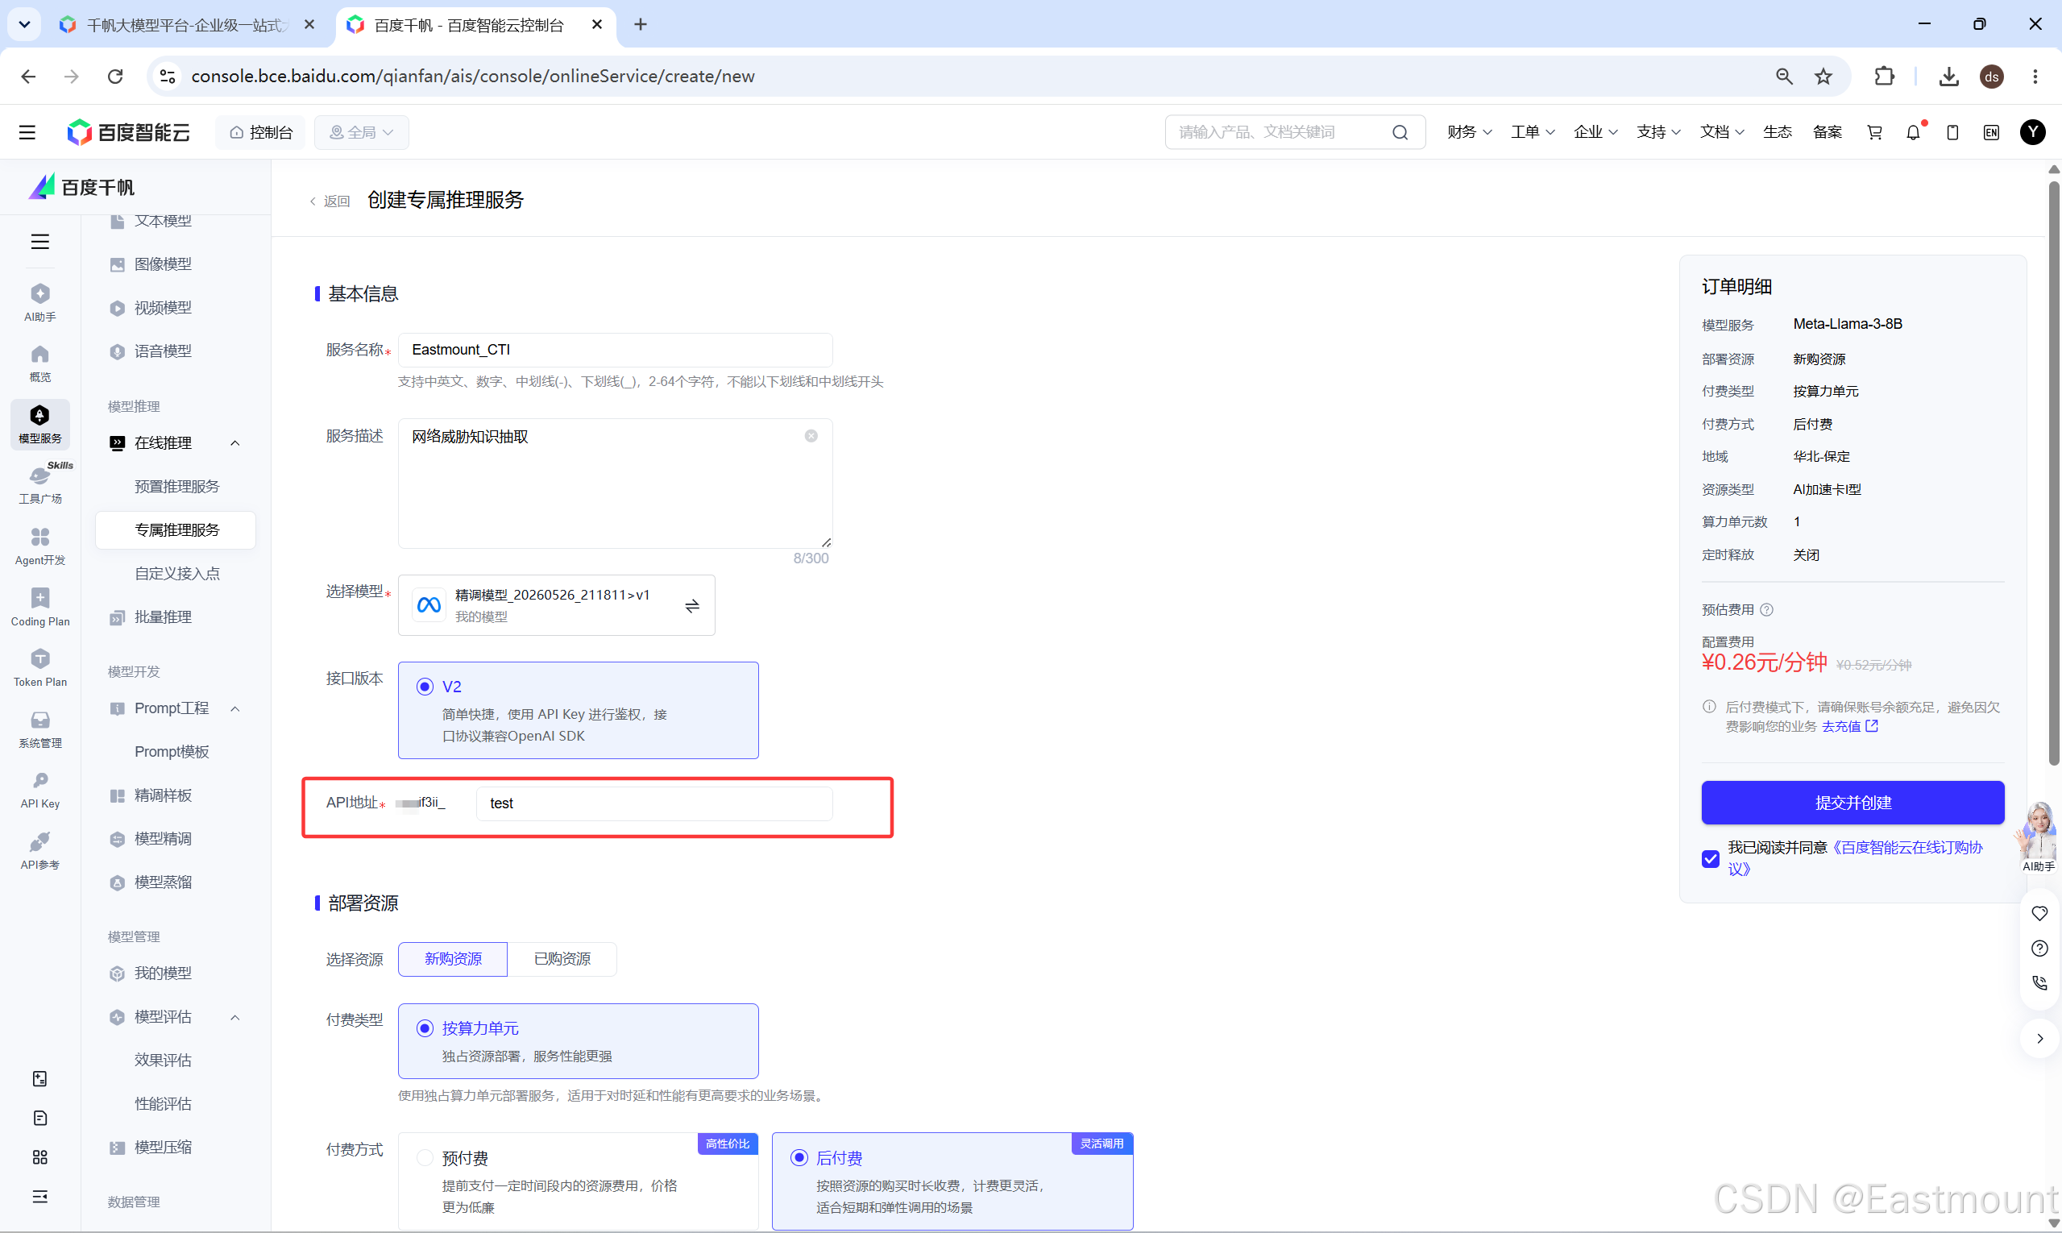The width and height of the screenshot is (2062, 1233).
Task: Click the 服务名称 input field
Action: point(615,350)
